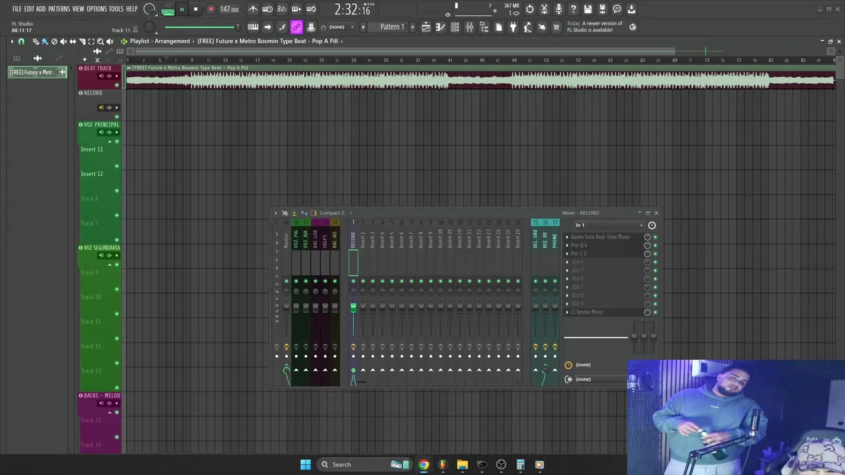Select the Paint brush tool in Playlist
Viewport: 845px width, 475px height.
pyautogui.click(x=45, y=41)
